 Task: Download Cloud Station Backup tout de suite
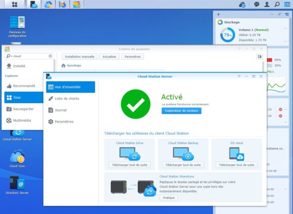tap(183, 165)
